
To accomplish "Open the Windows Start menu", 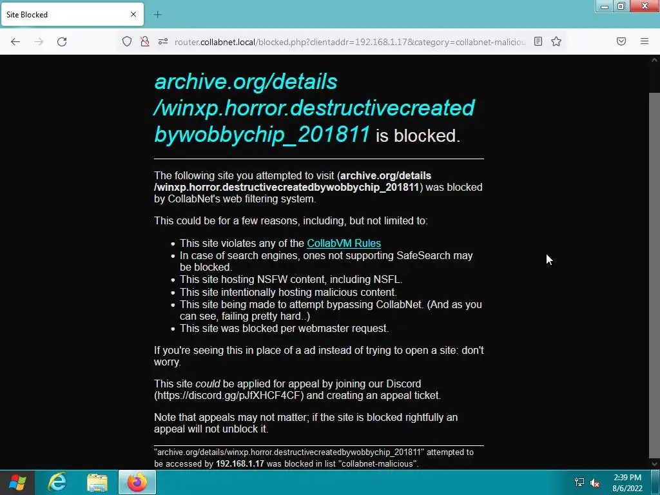I will point(17,482).
